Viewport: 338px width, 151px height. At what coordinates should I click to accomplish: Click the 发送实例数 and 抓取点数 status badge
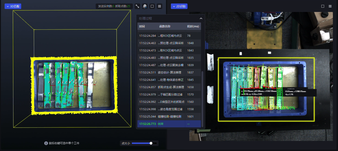tap(114, 6)
